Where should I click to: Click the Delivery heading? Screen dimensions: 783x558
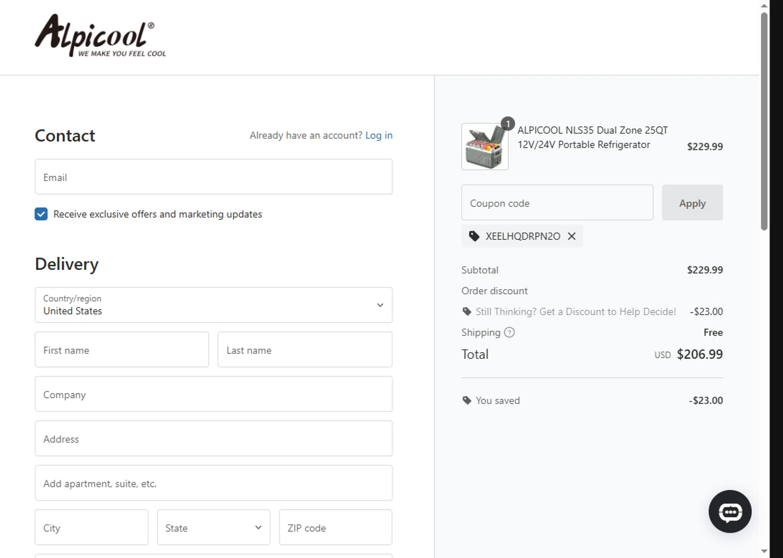(67, 264)
